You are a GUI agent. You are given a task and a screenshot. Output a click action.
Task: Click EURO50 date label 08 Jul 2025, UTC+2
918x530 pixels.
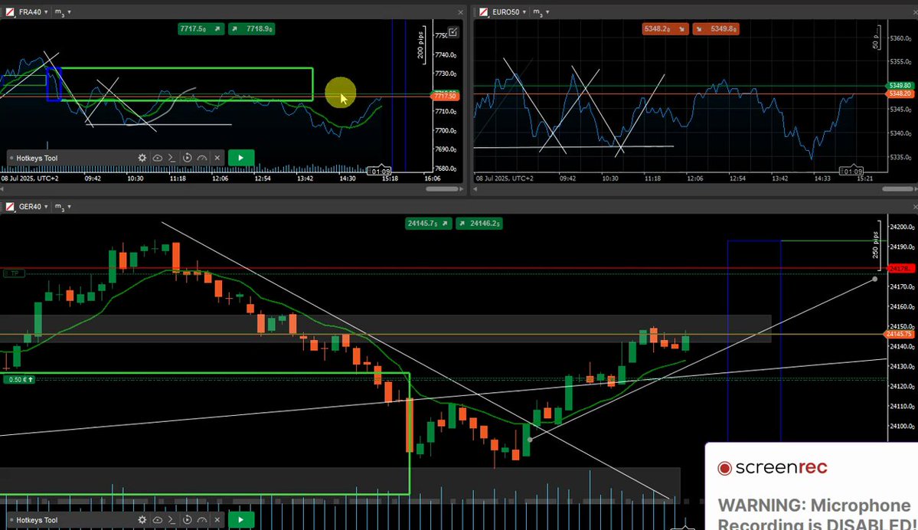[504, 178]
